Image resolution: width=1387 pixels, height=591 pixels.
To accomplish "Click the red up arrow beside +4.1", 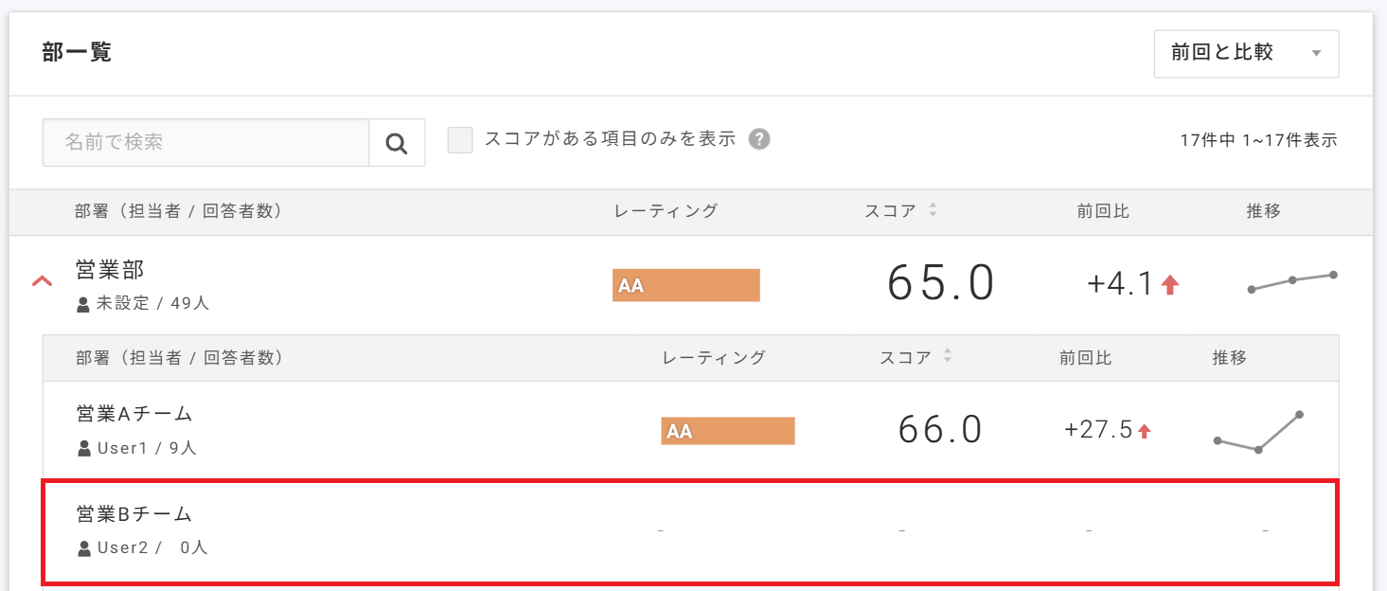I will point(1170,284).
